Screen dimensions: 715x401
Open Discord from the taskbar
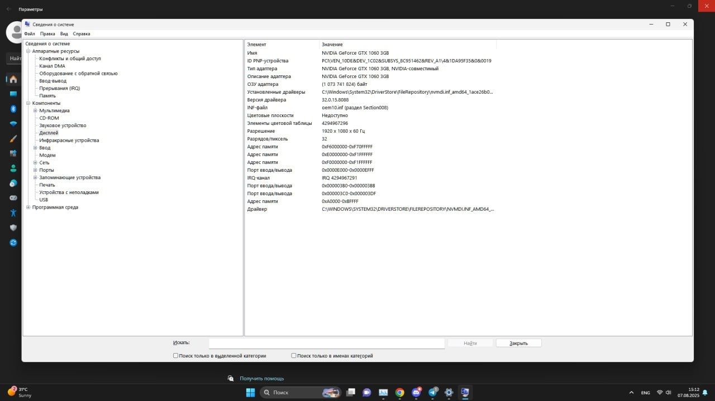(416, 392)
